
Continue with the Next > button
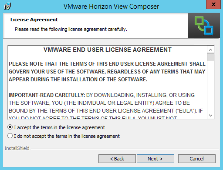click(x=155, y=159)
